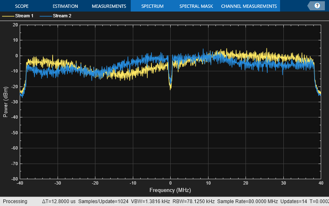Click the Power (dBm) axis label
The width and height of the screenshot is (329, 206).
5,102
